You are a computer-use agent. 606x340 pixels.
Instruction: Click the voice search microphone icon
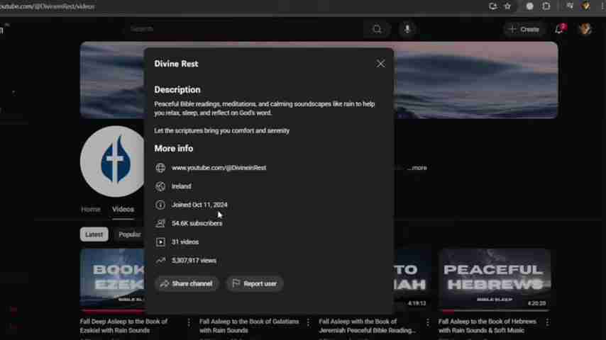407,29
